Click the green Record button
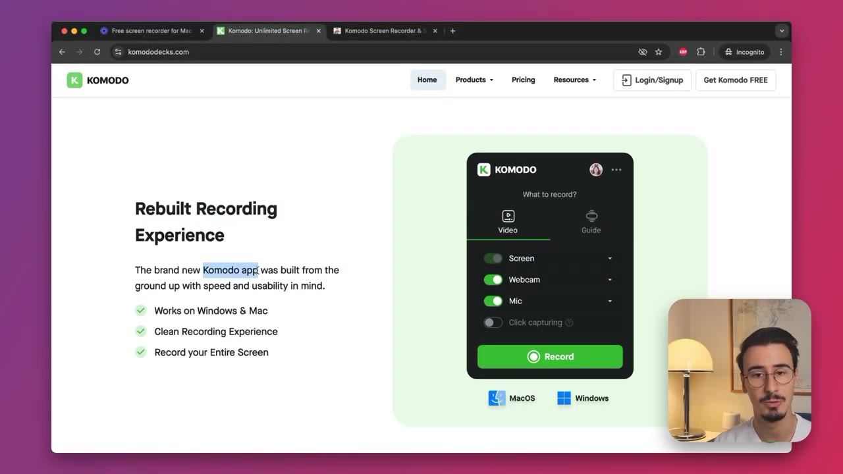843x474 pixels. (550, 357)
